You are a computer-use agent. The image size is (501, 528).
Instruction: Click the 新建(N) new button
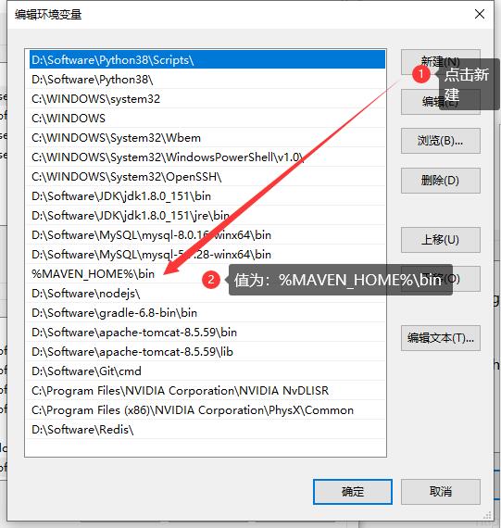(441, 62)
